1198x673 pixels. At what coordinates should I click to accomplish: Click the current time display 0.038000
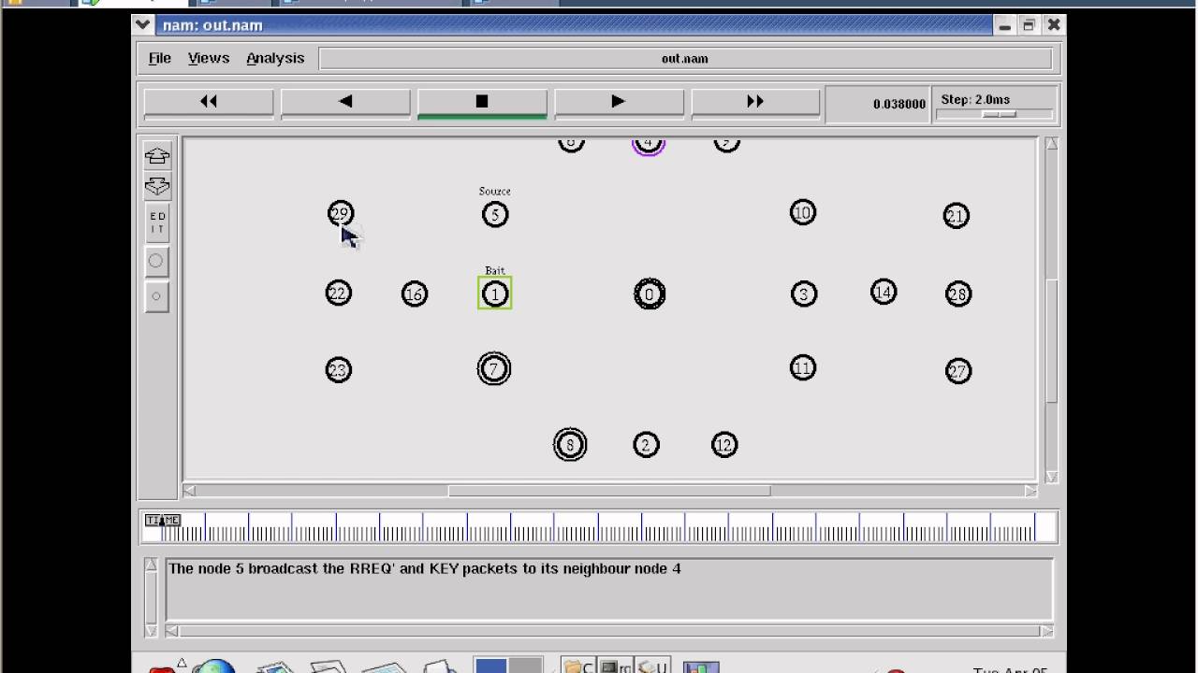coord(898,104)
